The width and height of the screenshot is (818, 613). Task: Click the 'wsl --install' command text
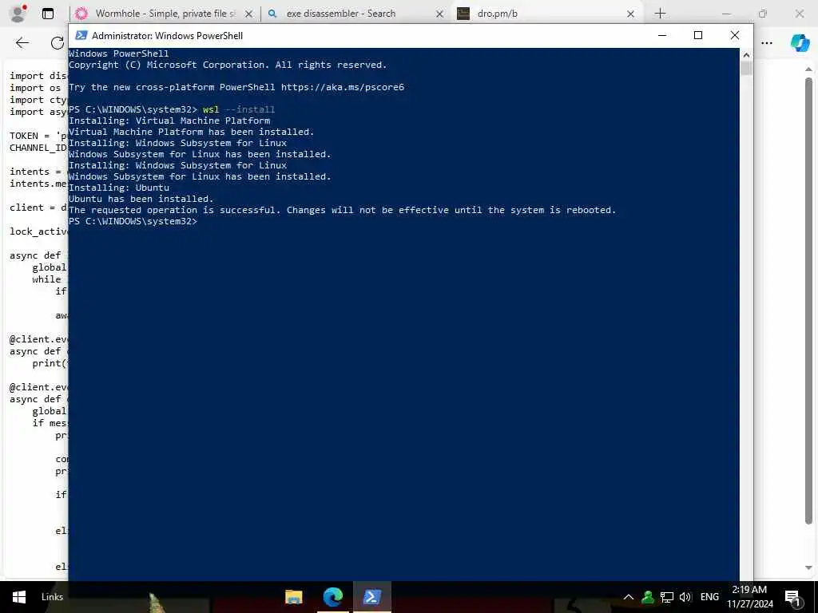pos(239,109)
